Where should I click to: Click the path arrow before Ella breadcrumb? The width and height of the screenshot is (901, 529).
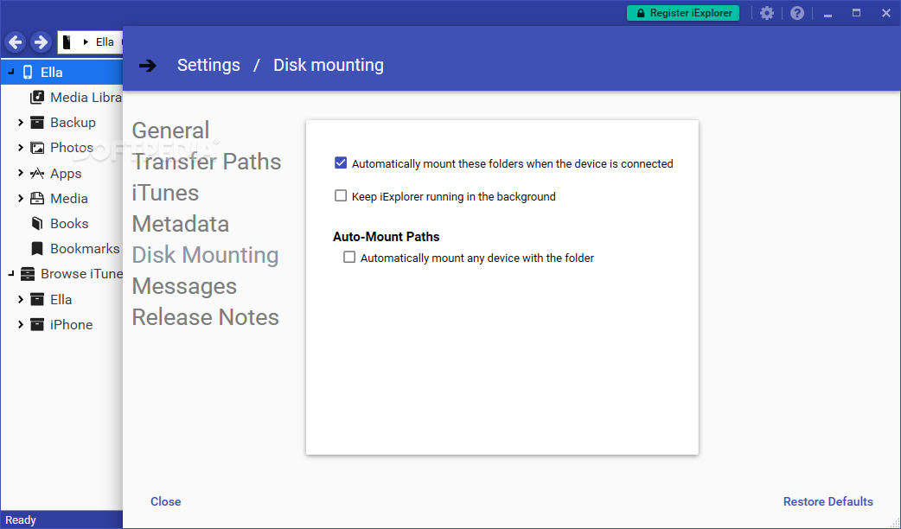click(x=86, y=42)
